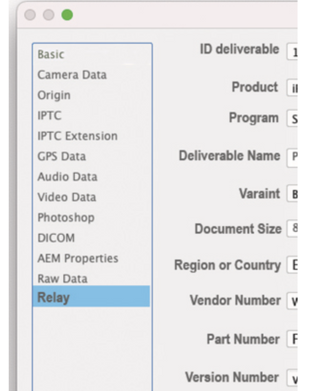The height and width of the screenshot is (391, 317).
Task: Select Photoshop in the category list
Action: [66, 217]
